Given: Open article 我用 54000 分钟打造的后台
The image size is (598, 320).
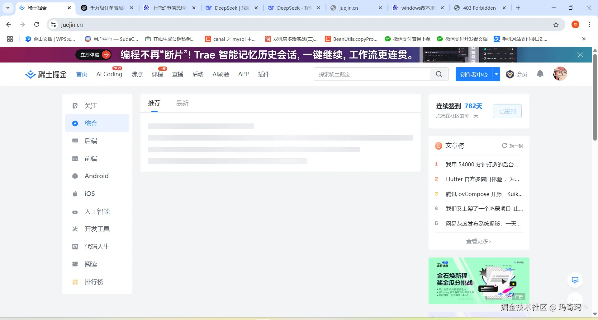Looking at the screenshot, I should click(482, 164).
